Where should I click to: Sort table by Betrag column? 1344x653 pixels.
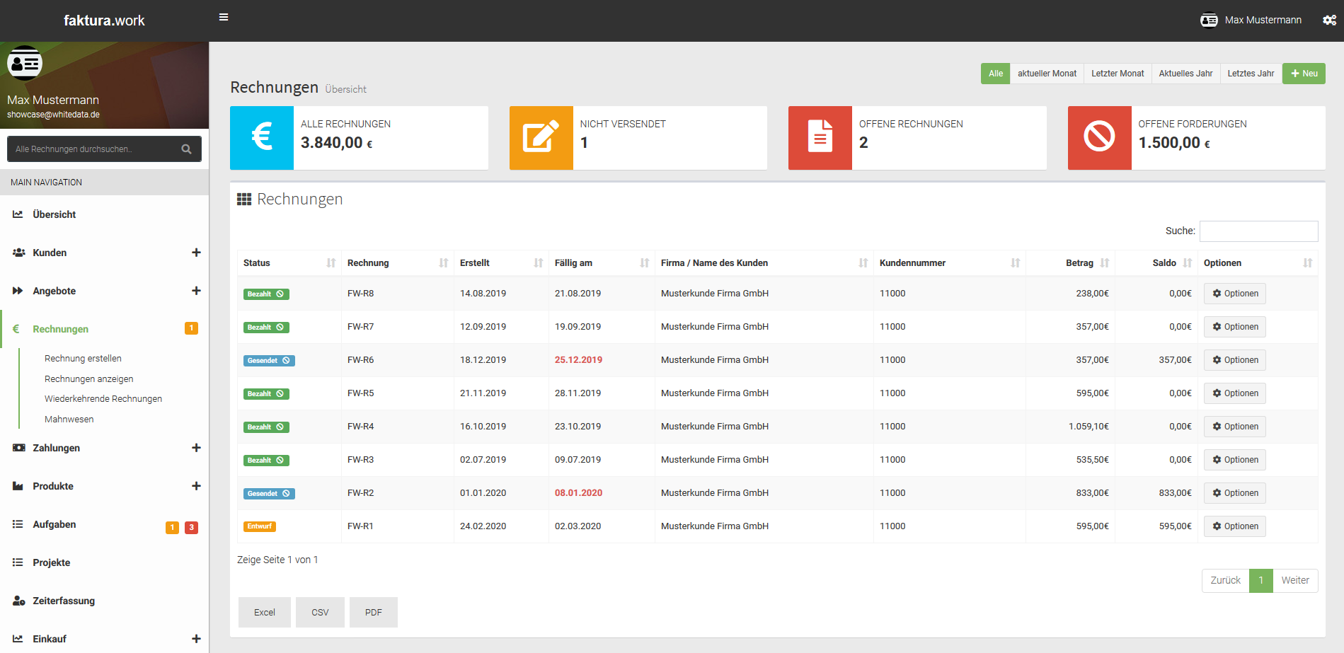pyautogui.click(x=1070, y=263)
